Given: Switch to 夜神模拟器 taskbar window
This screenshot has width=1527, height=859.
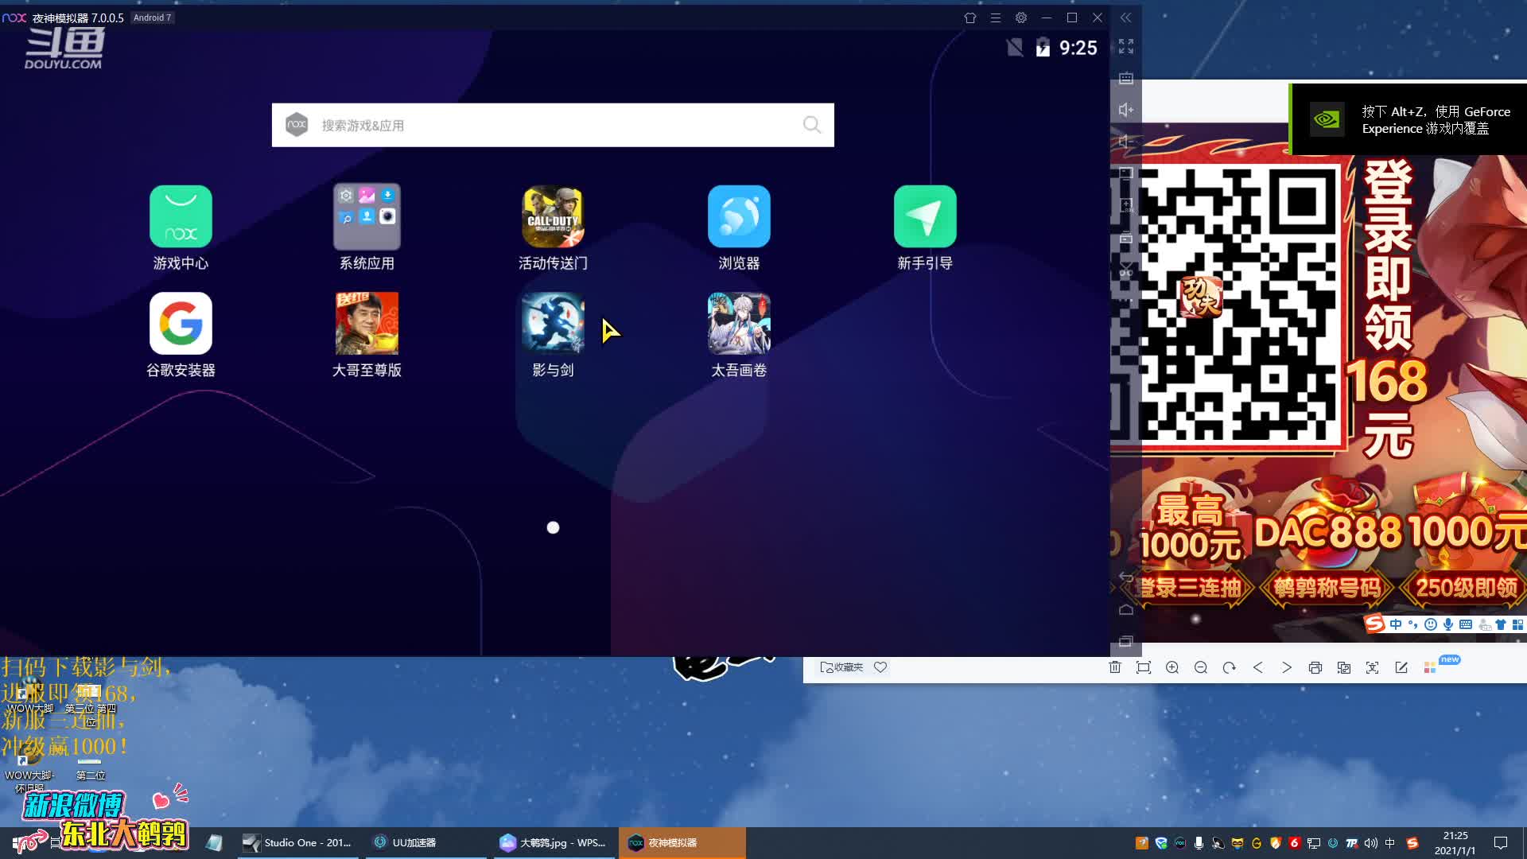Looking at the screenshot, I should tap(682, 842).
